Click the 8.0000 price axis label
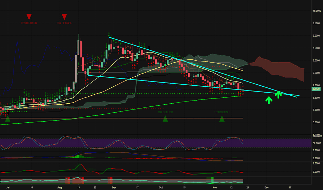Screen dimensions: 323x190 tap(317, 60)
